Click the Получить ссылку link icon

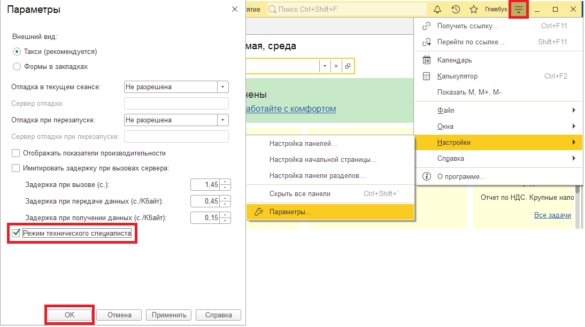point(427,26)
